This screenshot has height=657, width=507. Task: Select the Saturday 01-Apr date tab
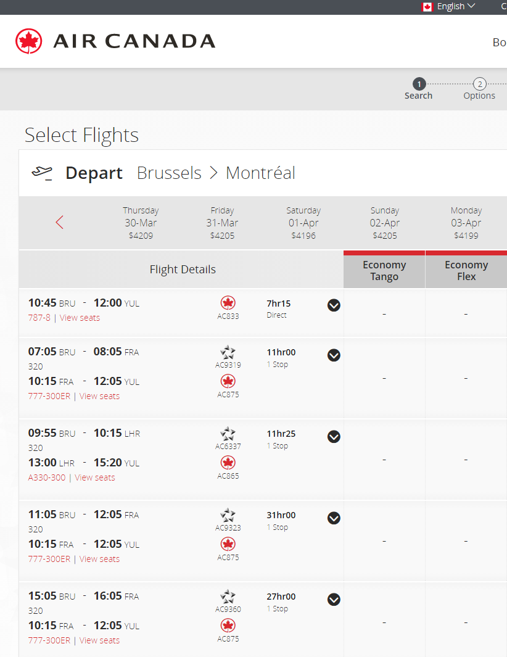point(303,223)
